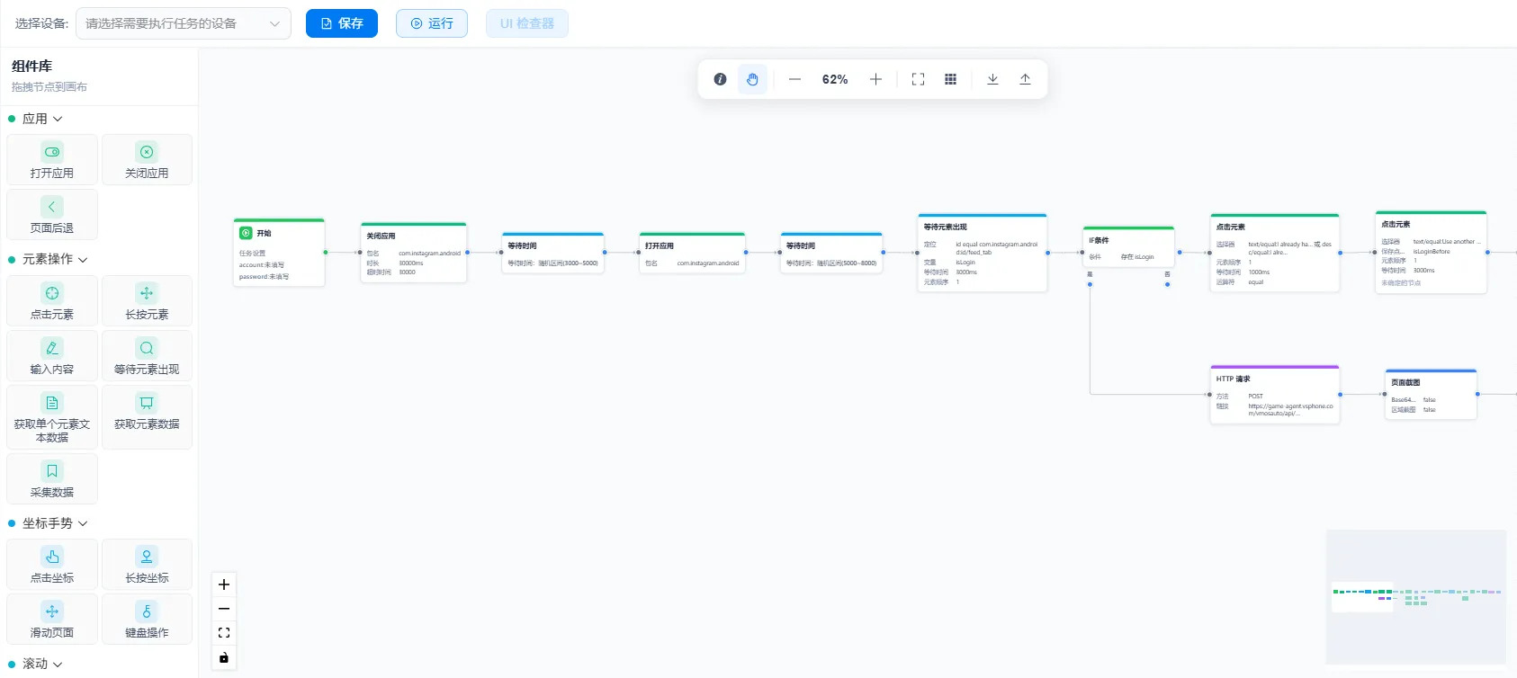Toggle fit view in bottom-left controls
The height and width of the screenshot is (678, 1517).
224,633
